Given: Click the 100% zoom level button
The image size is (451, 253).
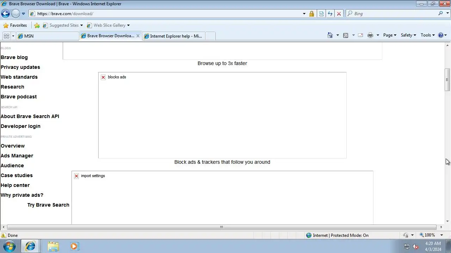Looking at the screenshot, I should click(427, 235).
